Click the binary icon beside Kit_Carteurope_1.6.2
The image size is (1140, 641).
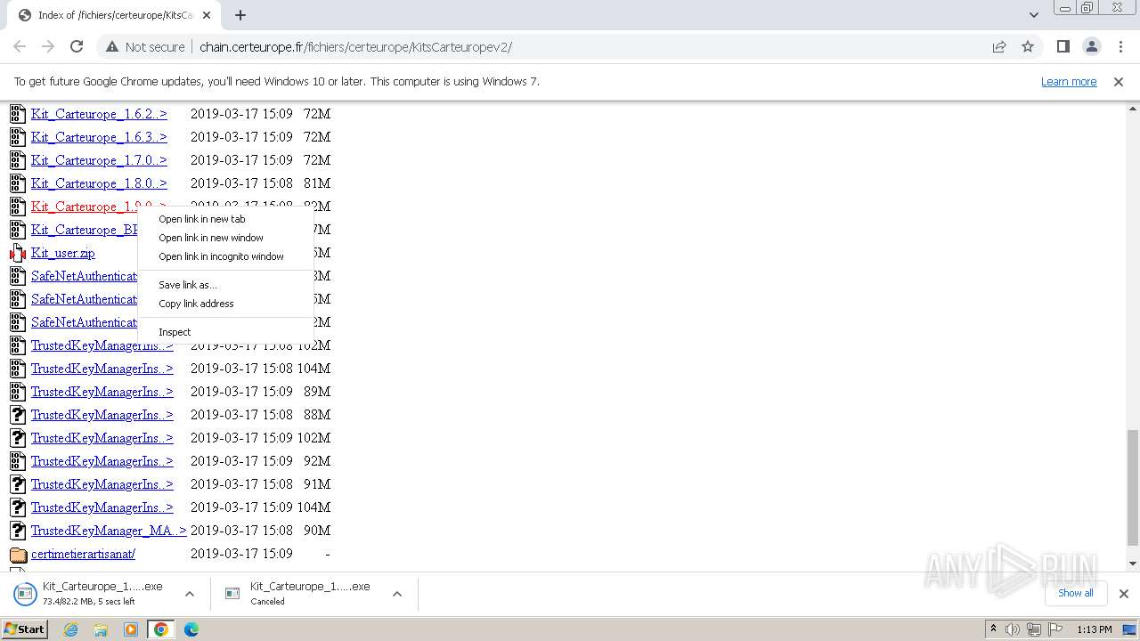click(18, 114)
